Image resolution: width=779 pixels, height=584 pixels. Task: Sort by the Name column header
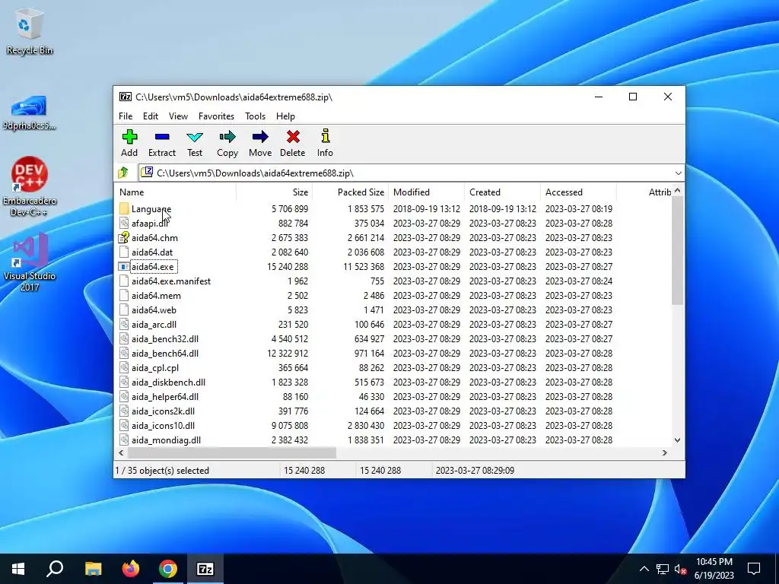click(176, 192)
